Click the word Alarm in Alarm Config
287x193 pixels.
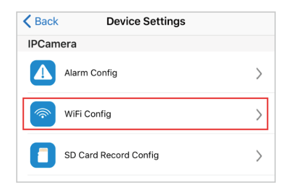click(76, 73)
